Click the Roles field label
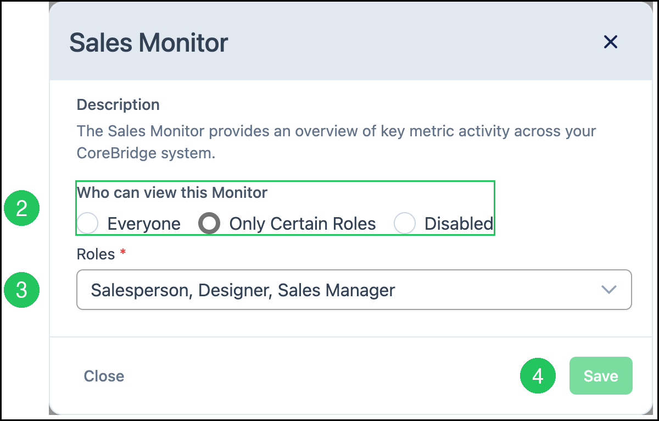Image resolution: width=659 pixels, height=421 pixels. pos(96,254)
